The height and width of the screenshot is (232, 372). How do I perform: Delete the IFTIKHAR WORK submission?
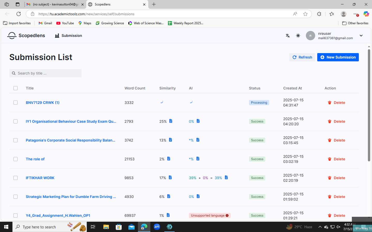[x=336, y=178]
